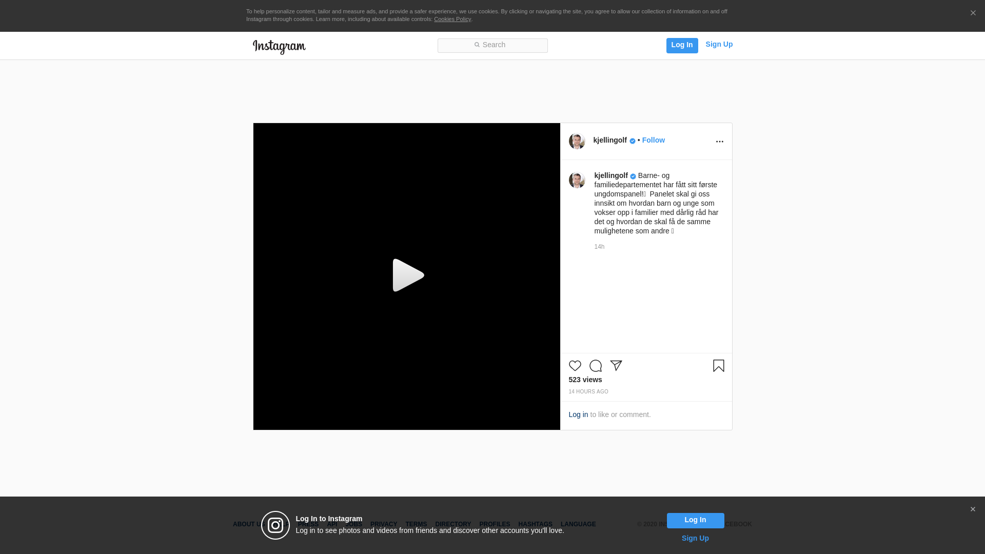Open the TERMS footer link
Image resolution: width=985 pixels, height=554 pixels.
click(x=416, y=524)
